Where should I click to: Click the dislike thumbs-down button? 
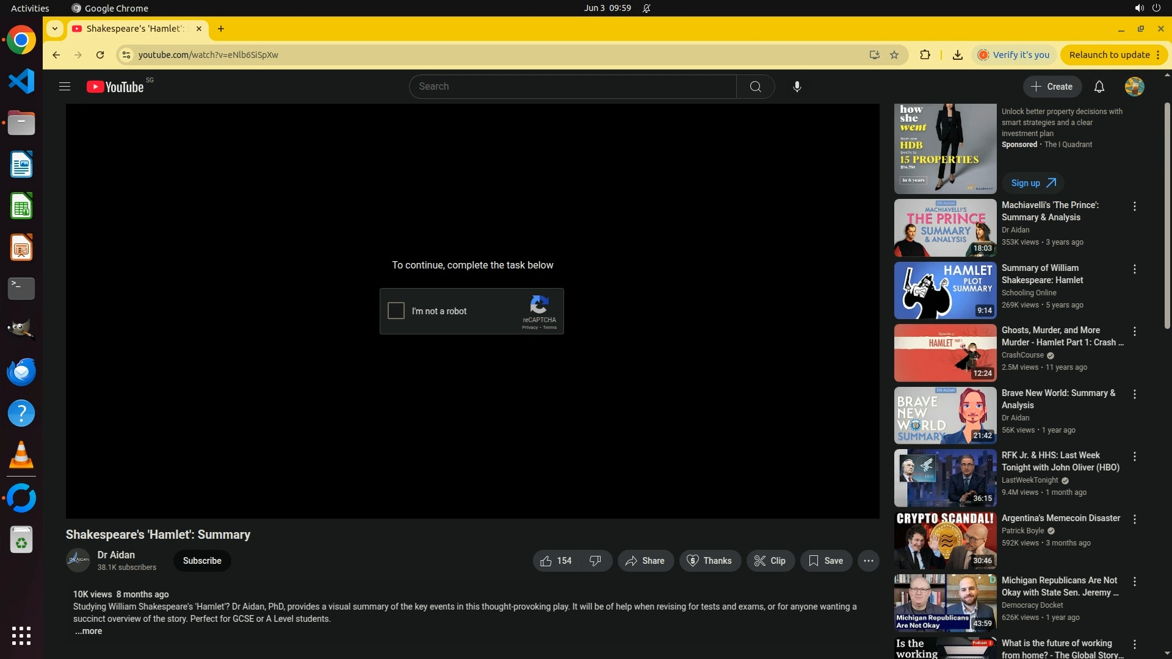596,561
